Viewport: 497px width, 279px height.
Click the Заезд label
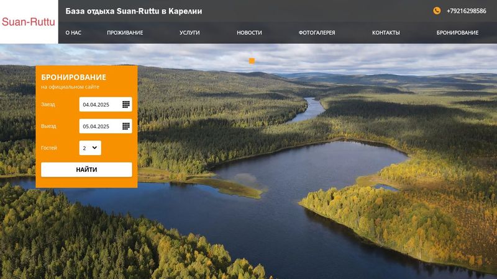pos(48,104)
